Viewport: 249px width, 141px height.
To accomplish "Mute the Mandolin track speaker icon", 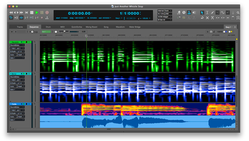I will 22,42.
